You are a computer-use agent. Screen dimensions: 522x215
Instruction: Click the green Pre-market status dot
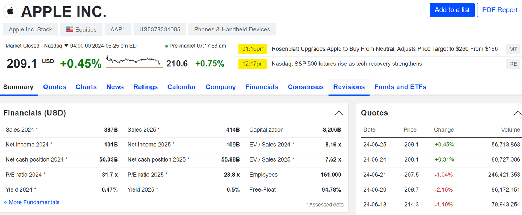166,46
